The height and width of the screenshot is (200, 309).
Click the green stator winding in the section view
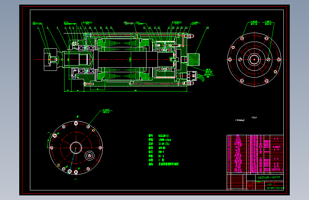coord(123,43)
